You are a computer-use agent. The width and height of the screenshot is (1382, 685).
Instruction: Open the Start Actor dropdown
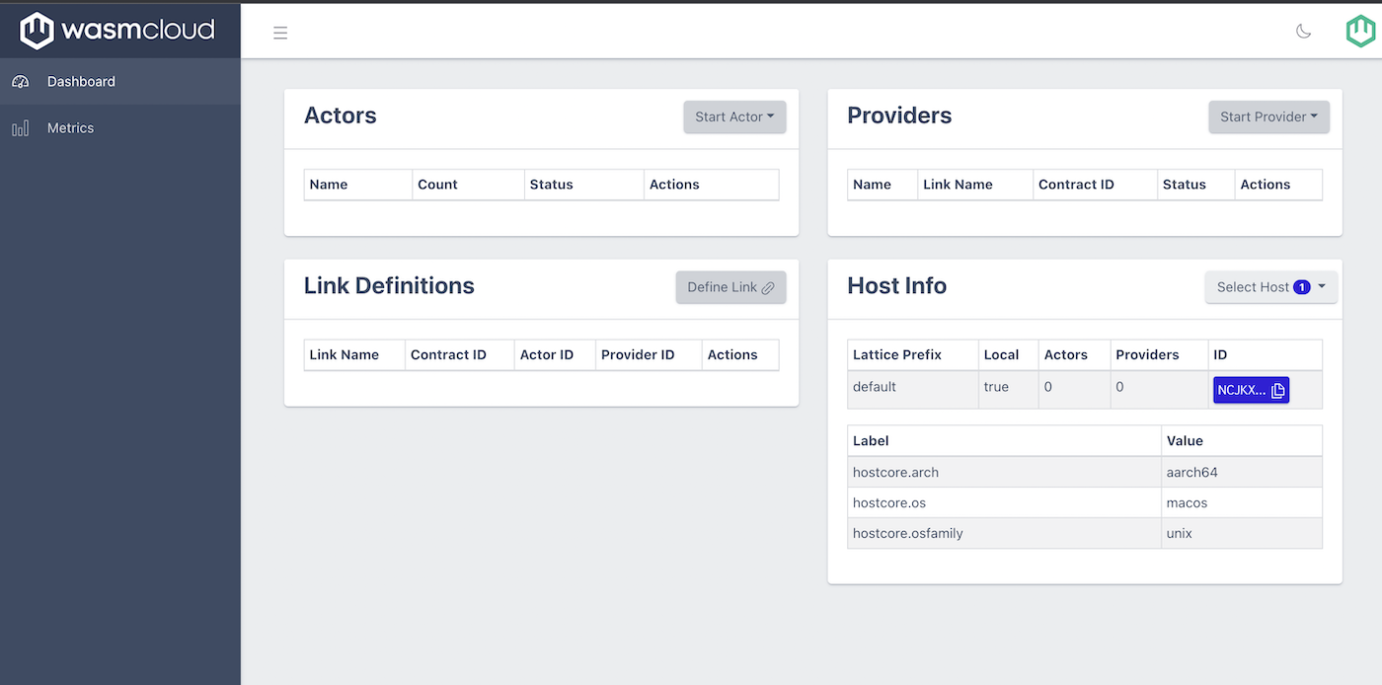[x=734, y=116]
